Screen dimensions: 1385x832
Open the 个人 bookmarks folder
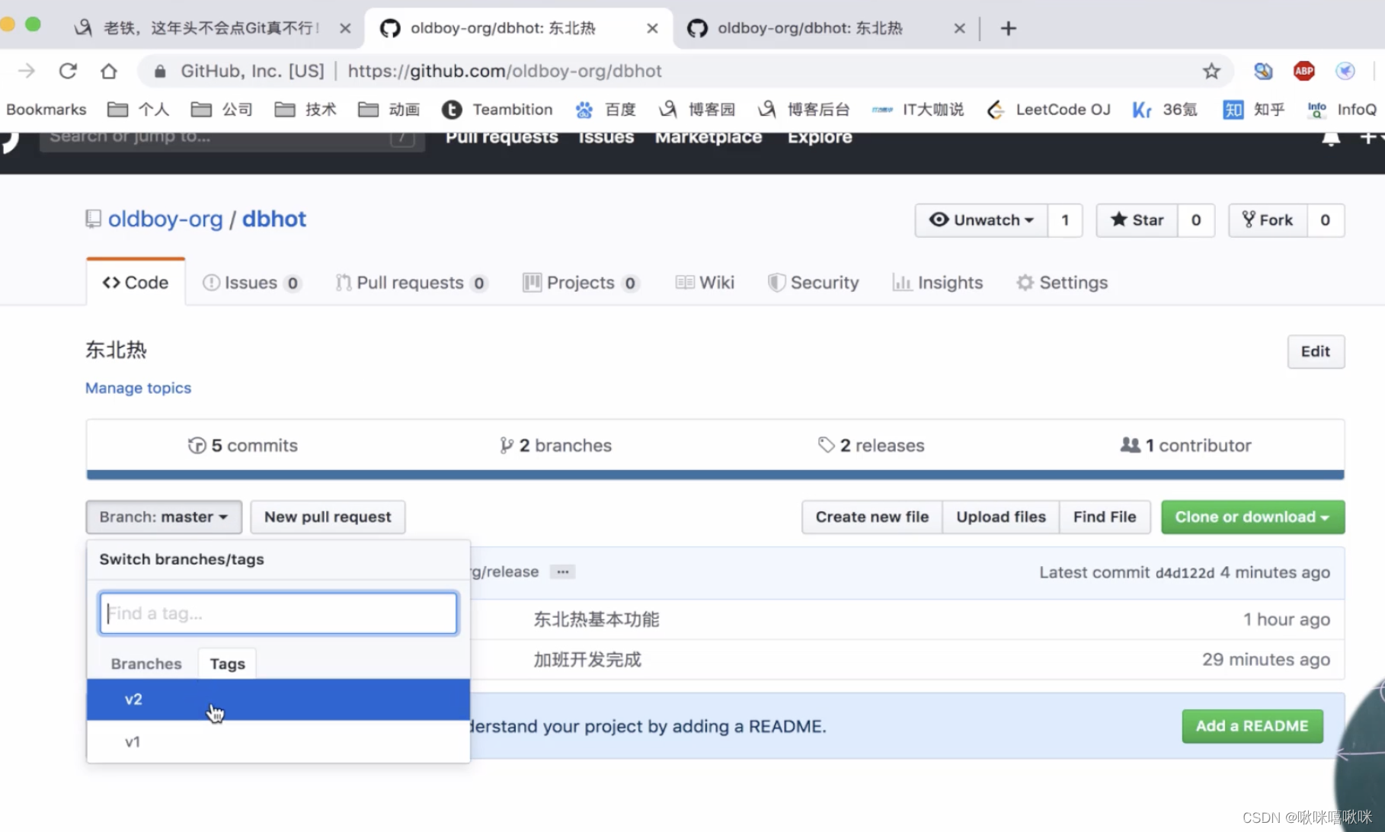point(138,110)
